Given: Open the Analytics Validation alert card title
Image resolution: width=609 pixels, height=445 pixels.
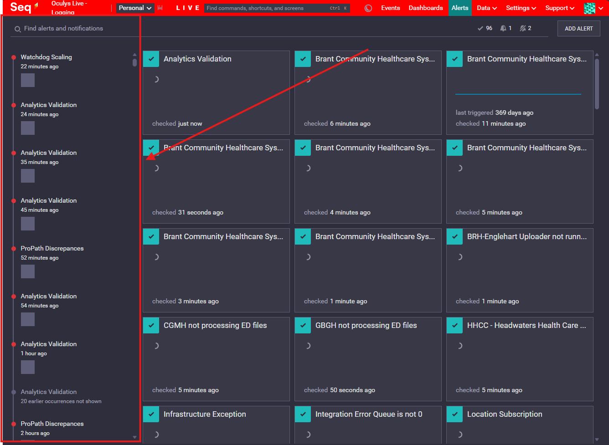Looking at the screenshot, I should point(197,59).
